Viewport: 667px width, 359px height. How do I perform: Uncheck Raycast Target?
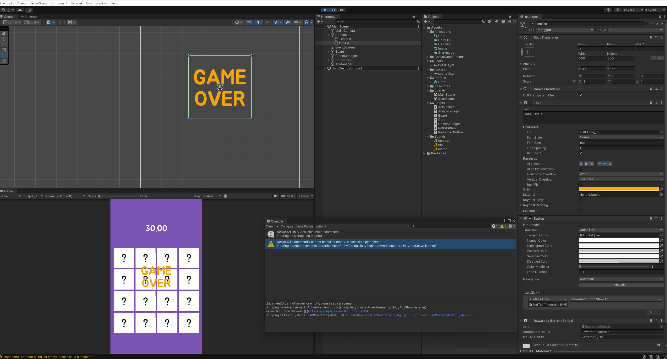(x=581, y=200)
